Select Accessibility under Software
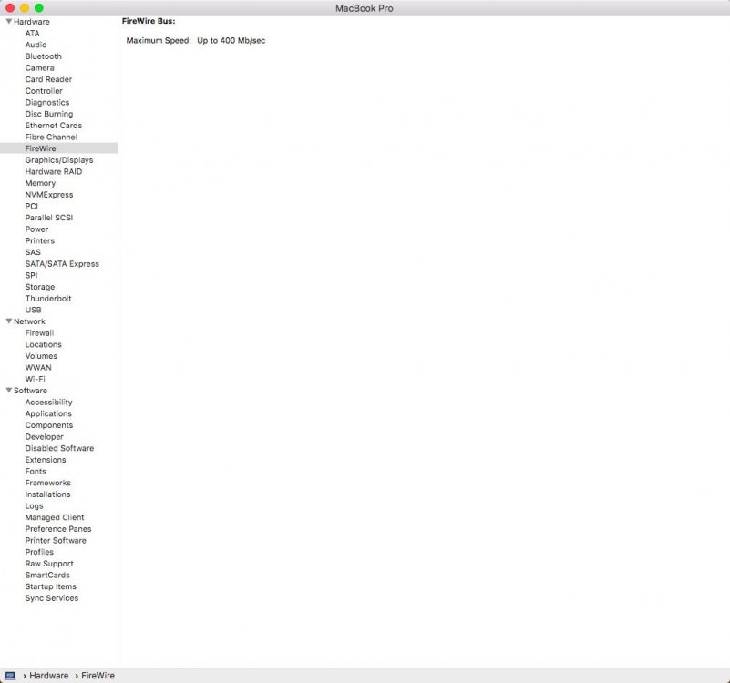The height and width of the screenshot is (683, 730). pos(48,402)
